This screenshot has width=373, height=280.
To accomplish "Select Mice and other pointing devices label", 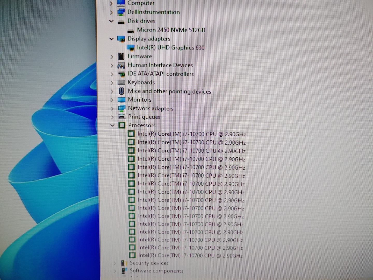I will [170, 91].
